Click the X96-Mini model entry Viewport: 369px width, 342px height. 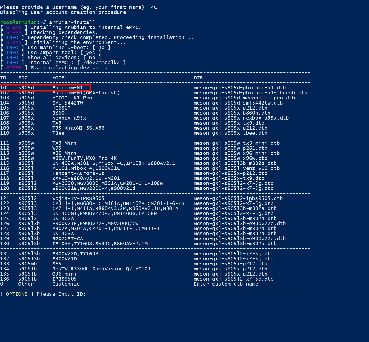click(64, 153)
